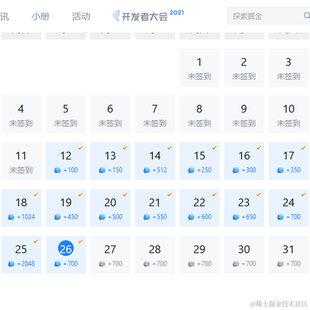This screenshot has width=310, height=310.
Task: Click the +512 reward text
Action: pyautogui.click(x=160, y=170)
